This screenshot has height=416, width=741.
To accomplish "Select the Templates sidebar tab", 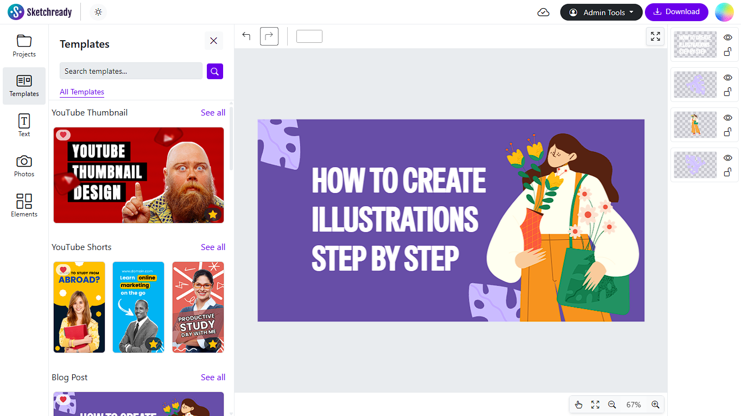I will click(x=24, y=86).
